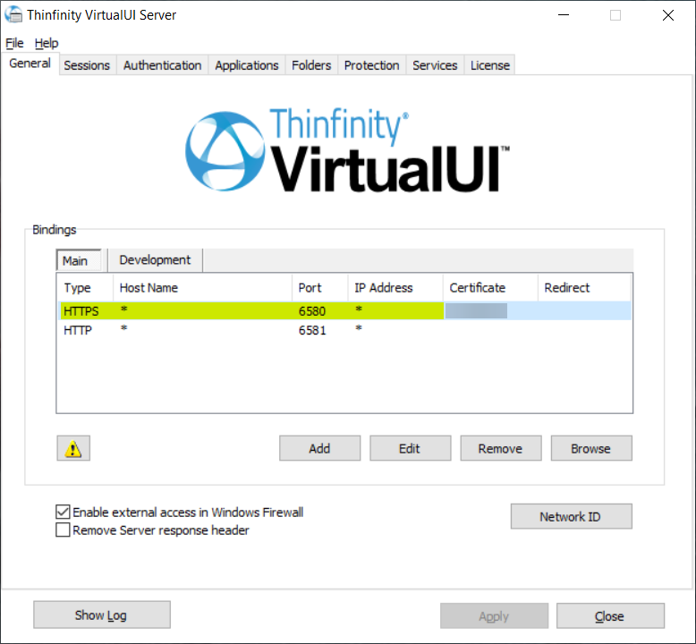Check Remove Server response header
Screen dimensions: 696x644
(x=63, y=530)
